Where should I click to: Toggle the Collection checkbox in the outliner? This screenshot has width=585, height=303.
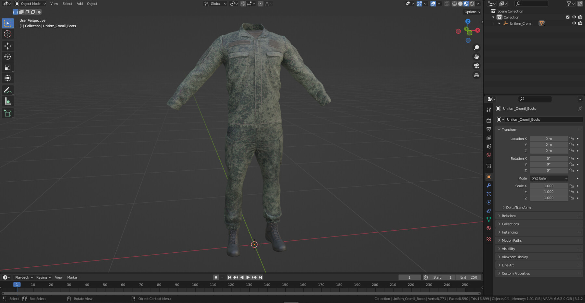pyautogui.click(x=567, y=17)
